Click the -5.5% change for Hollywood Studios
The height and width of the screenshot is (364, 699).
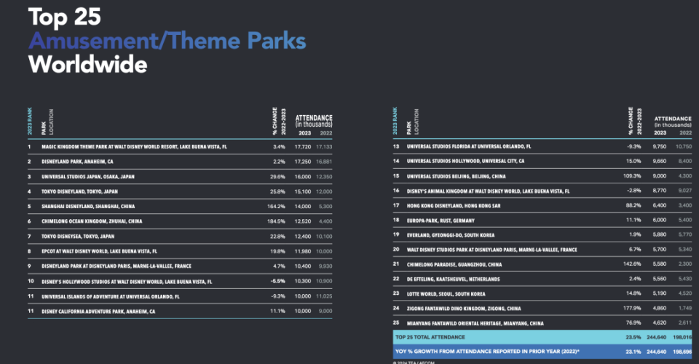pos(277,282)
